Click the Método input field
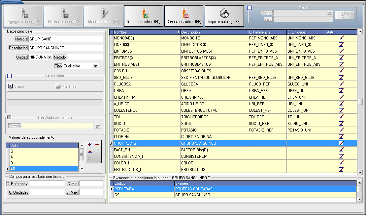 (85, 57)
